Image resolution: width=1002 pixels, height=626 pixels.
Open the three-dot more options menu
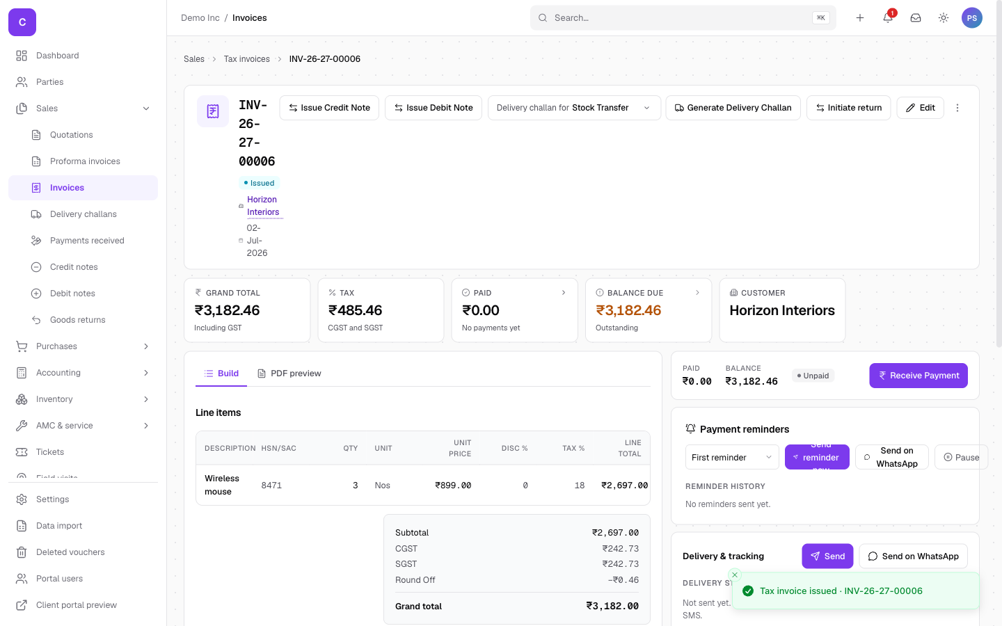pos(957,108)
